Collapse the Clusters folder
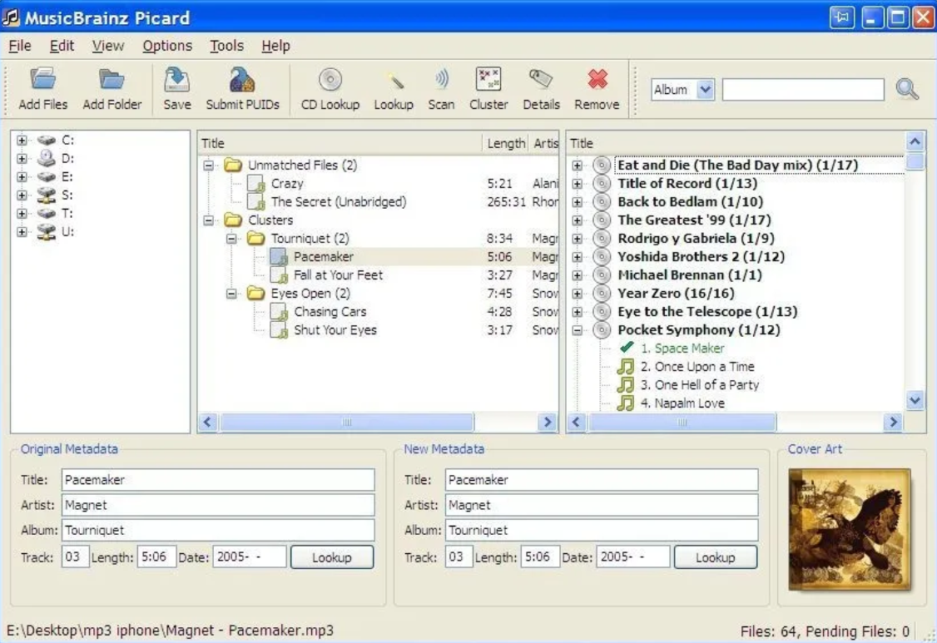The width and height of the screenshot is (937, 643). pos(208,220)
